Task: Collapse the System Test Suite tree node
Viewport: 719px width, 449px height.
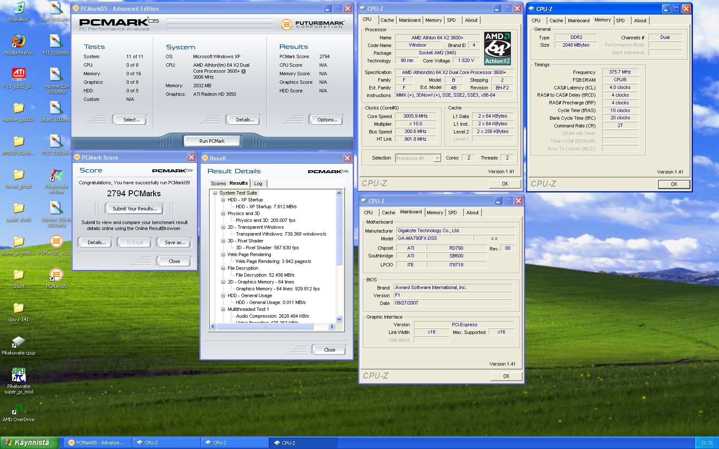Action: pos(215,193)
